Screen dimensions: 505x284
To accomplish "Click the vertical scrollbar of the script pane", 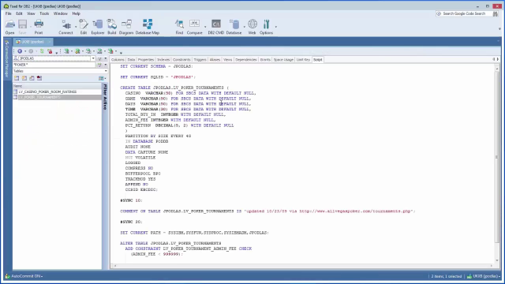I will click(497, 164).
